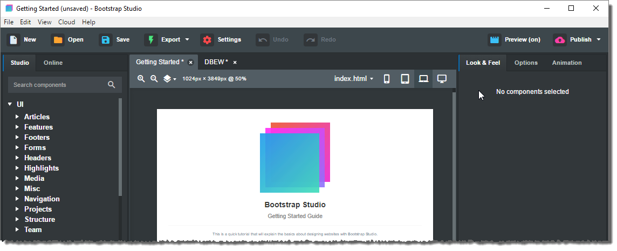The width and height of the screenshot is (617, 251).
Task: Expand the Team group
Action: [x=17, y=229]
